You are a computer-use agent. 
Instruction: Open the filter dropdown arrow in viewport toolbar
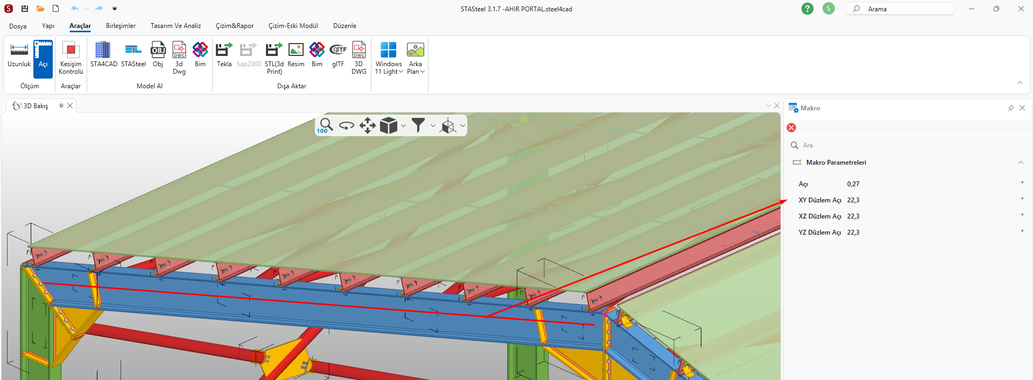click(433, 126)
